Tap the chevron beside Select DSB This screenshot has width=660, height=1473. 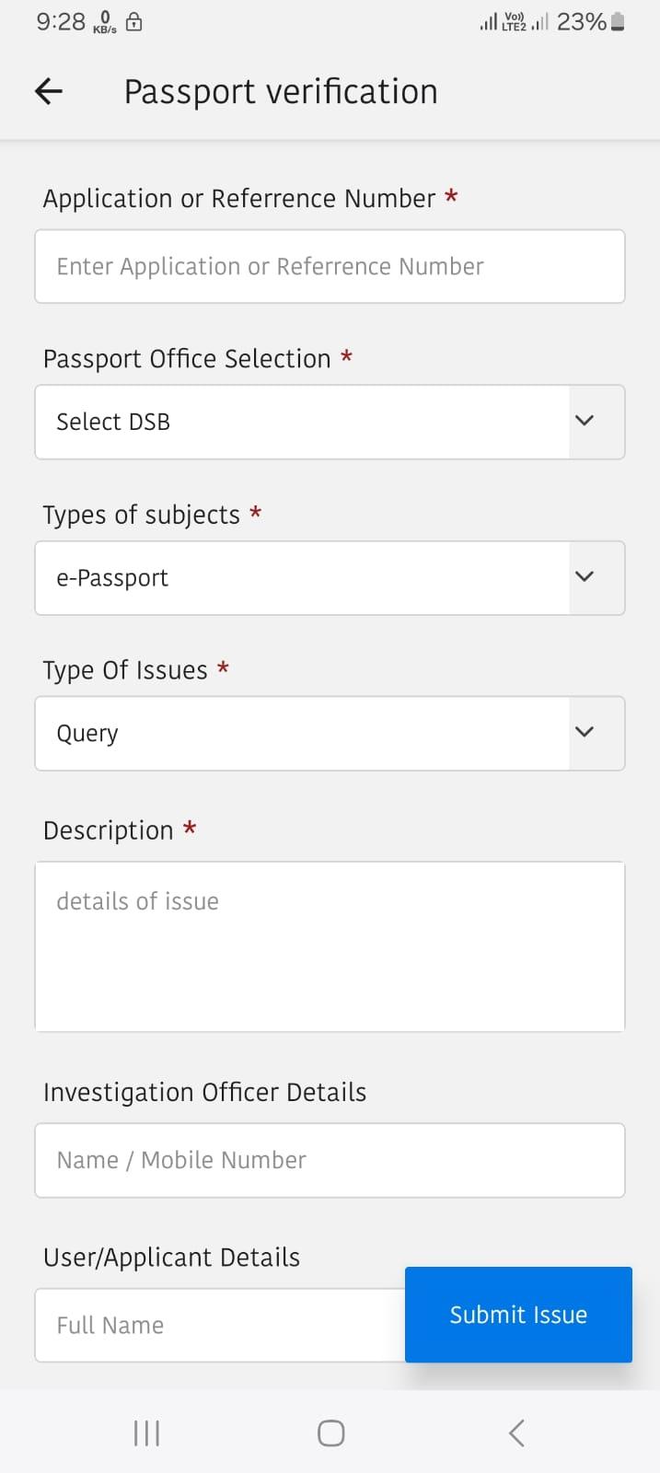point(585,421)
